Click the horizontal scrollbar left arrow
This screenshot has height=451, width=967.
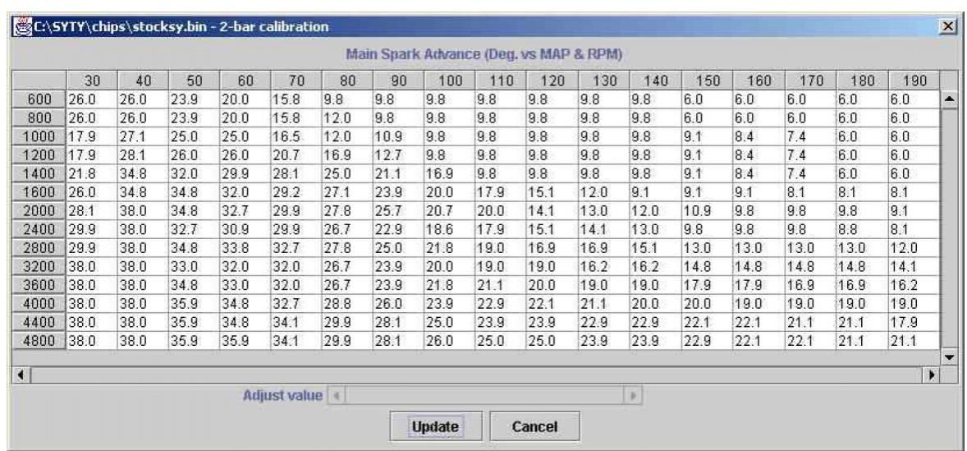(21, 375)
